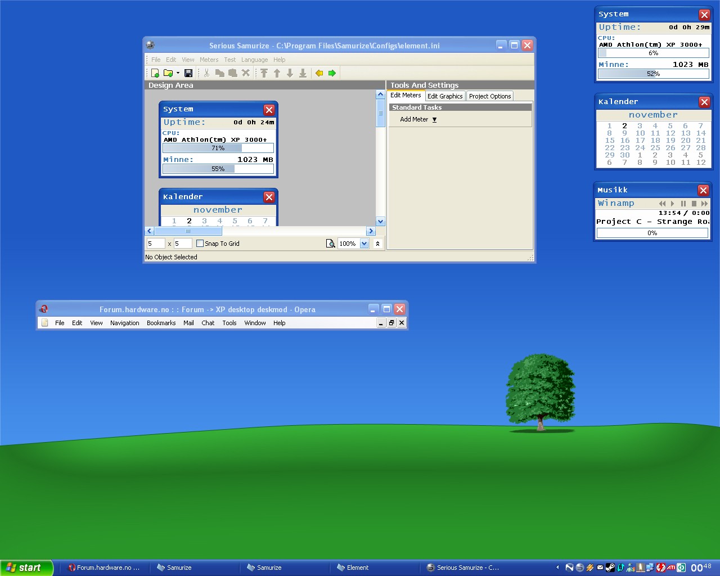Save the config with the floppy icon
720x576 pixels.
pos(188,73)
